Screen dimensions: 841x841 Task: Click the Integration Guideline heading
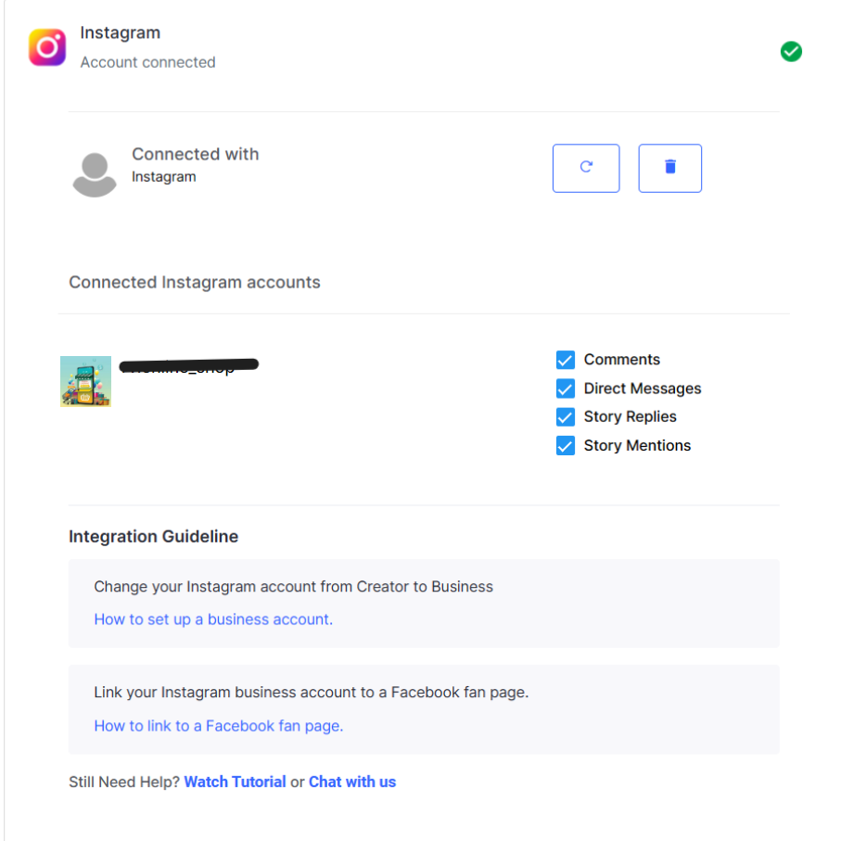point(153,536)
